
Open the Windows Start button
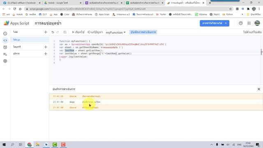coord(4,144)
